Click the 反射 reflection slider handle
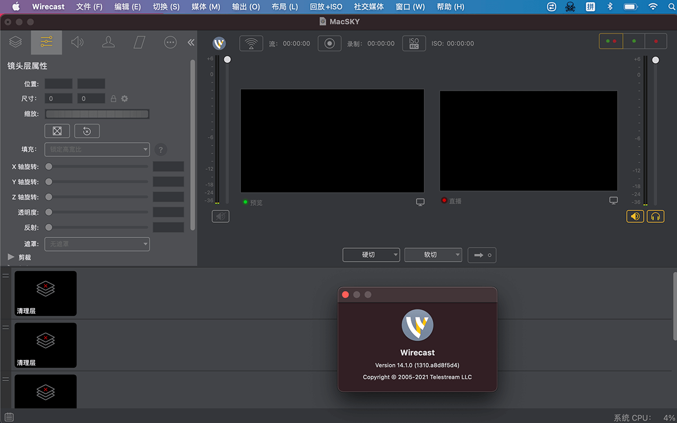The image size is (677, 423). pyautogui.click(x=49, y=227)
